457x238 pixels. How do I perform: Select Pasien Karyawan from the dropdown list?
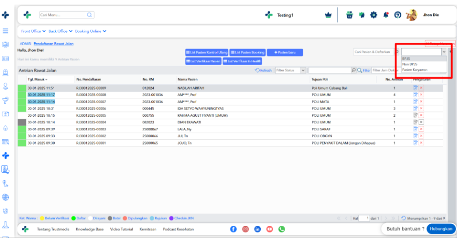[424, 70]
